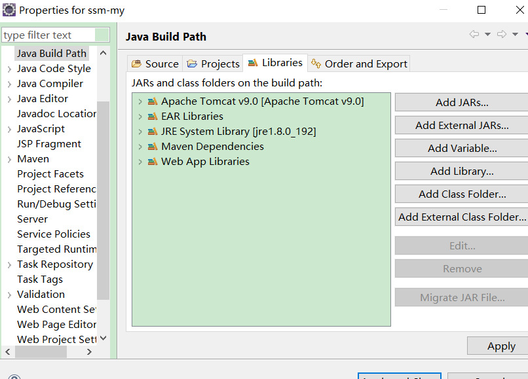Click the Apache Tomcat v9.0 library icon
The height and width of the screenshot is (379, 528).
[x=153, y=101]
